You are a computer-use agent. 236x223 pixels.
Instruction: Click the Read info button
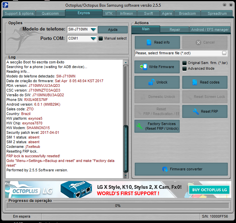(x=157, y=43)
